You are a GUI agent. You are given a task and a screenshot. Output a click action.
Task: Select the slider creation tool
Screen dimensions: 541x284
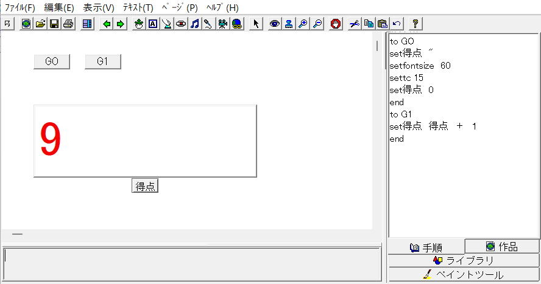pos(181,24)
